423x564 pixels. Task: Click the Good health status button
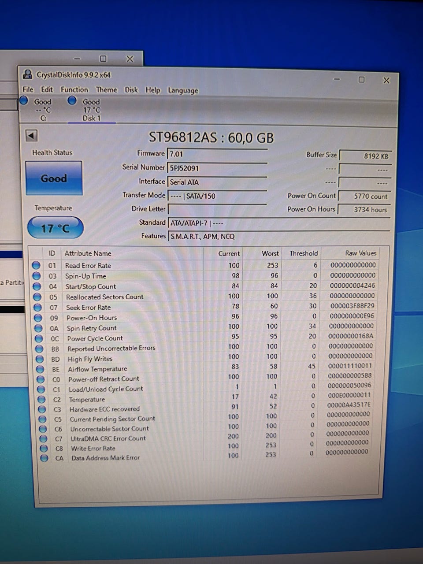pos(54,178)
